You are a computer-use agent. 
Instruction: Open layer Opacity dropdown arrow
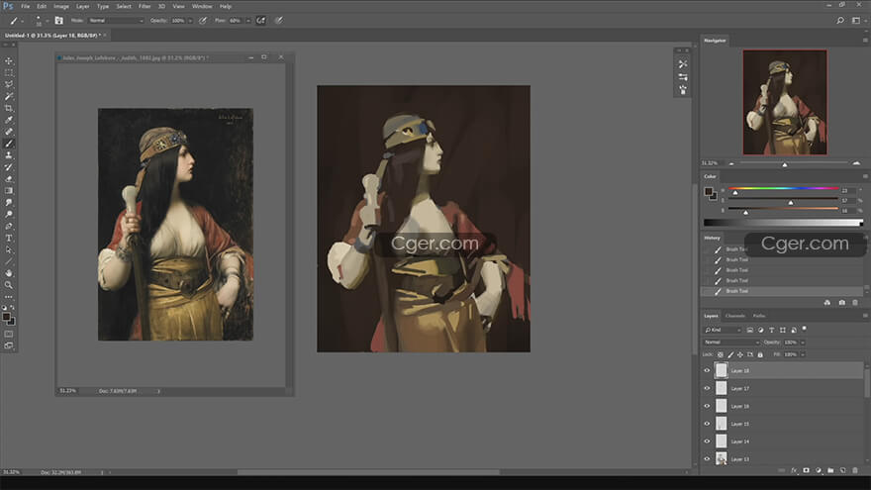pyautogui.click(x=803, y=343)
